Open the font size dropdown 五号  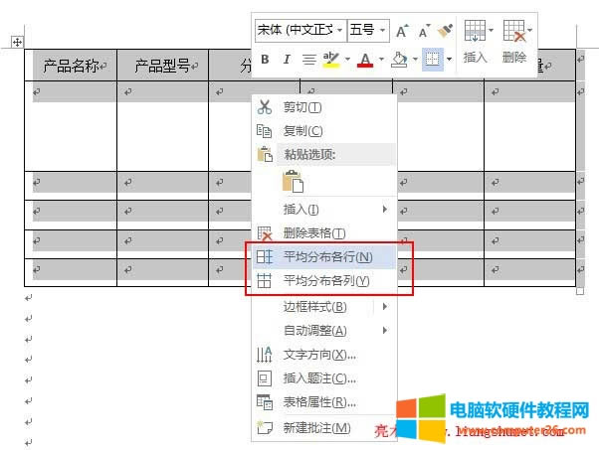tap(367, 30)
